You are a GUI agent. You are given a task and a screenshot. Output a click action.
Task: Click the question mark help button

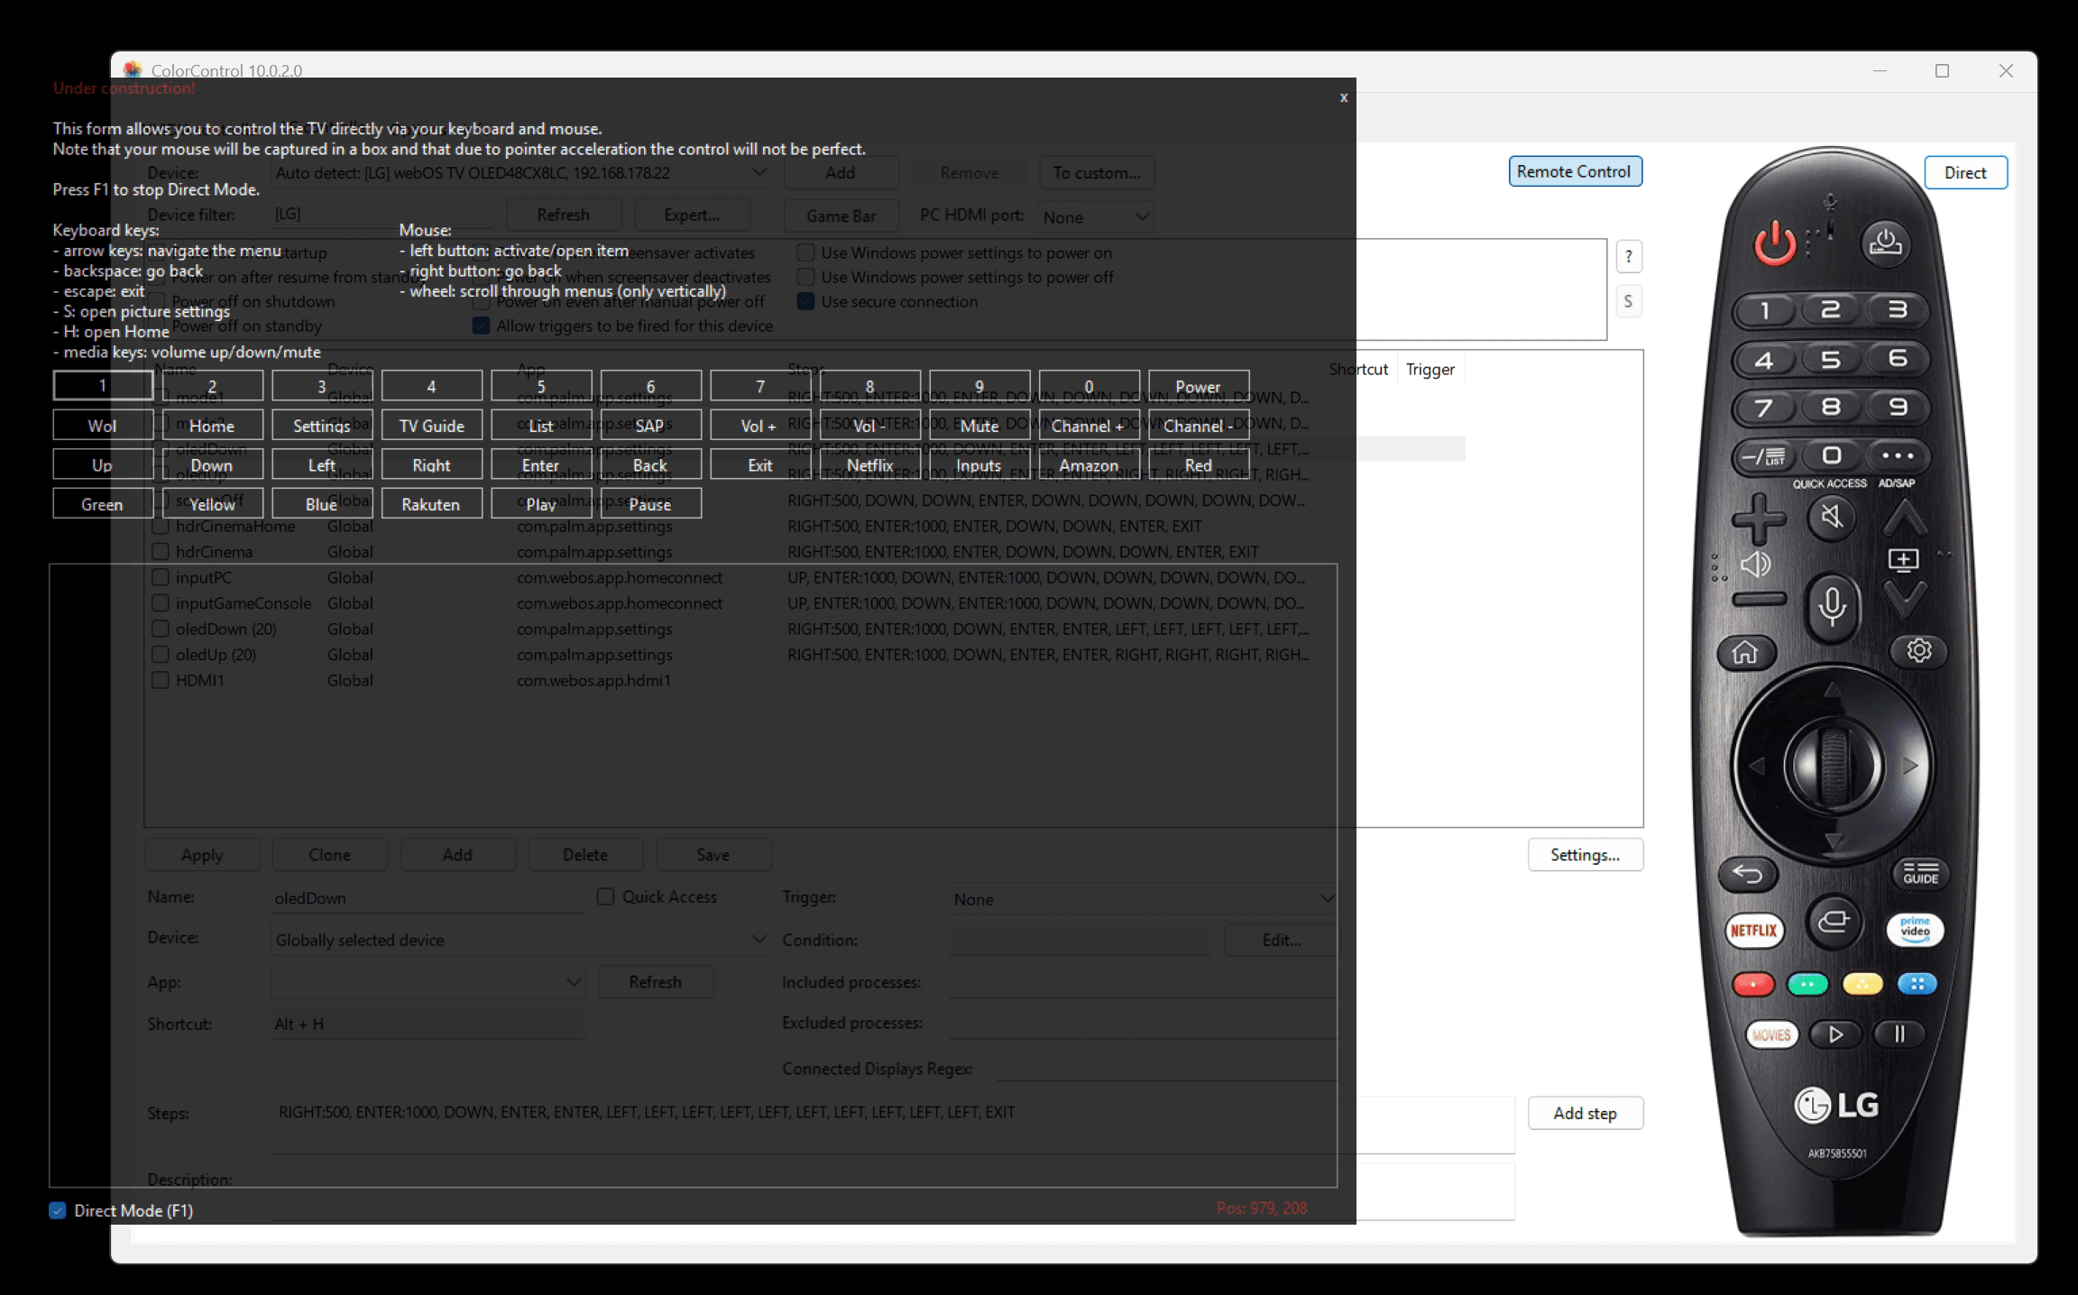(1628, 257)
